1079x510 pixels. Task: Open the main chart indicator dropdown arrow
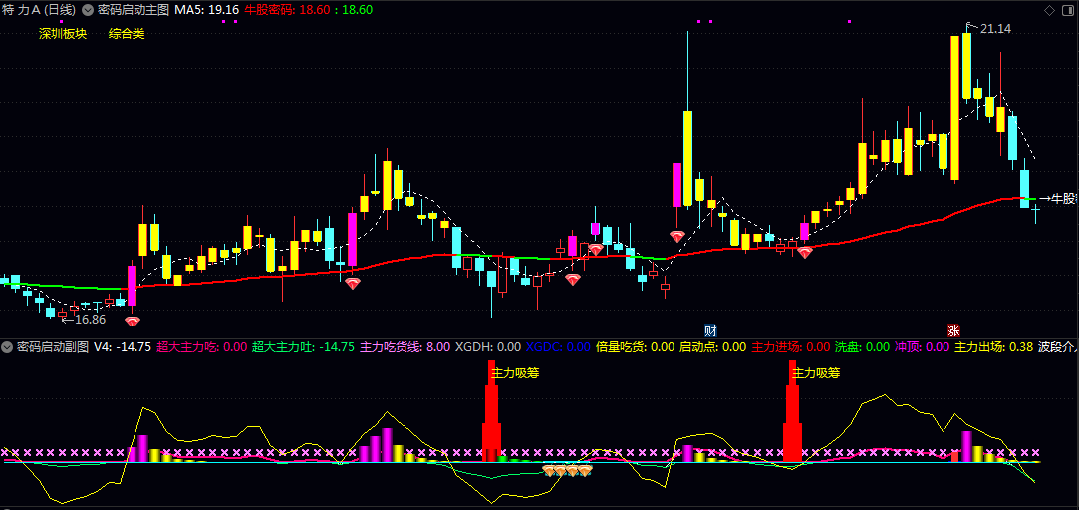pyautogui.click(x=88, y=10)
